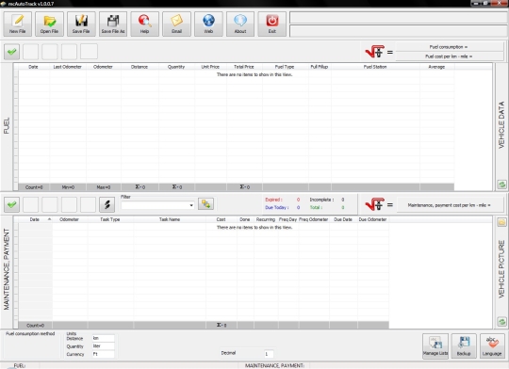509x369 pixels.
Task: Sort by Distance column header
Action: coord(140,67)
